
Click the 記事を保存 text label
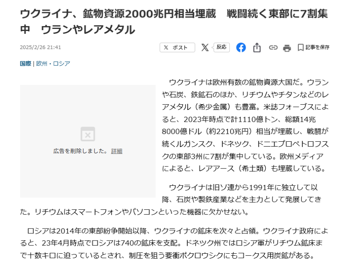tap(317, 47)
